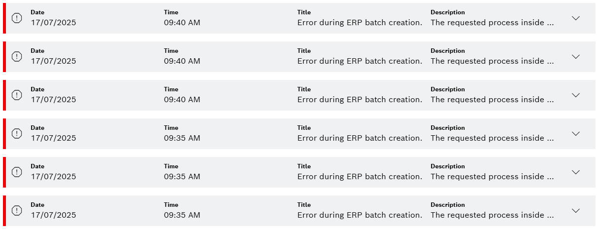
Task: Expand the fifth notification row's chevron
Action: (575, 172)
